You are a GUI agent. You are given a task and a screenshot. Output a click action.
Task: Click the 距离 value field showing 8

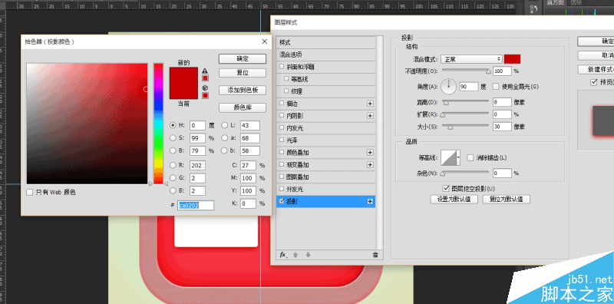[x=503, y=102]
